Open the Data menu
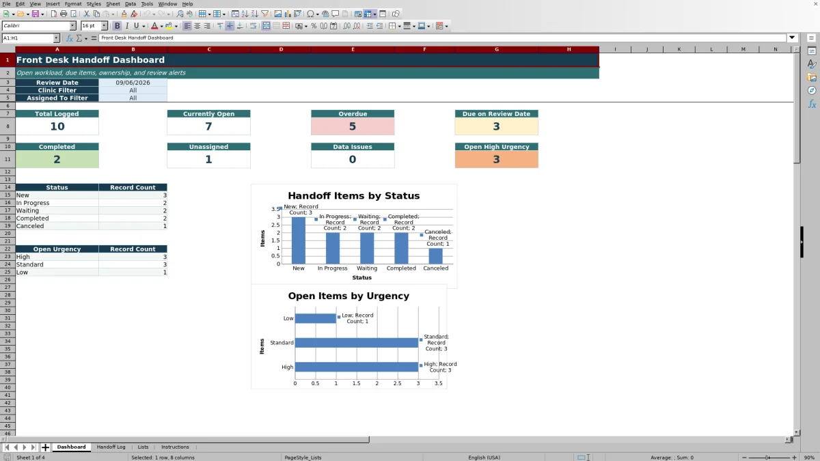The height and width of the screenshot is (461, 820). click(x=130, y=4)
